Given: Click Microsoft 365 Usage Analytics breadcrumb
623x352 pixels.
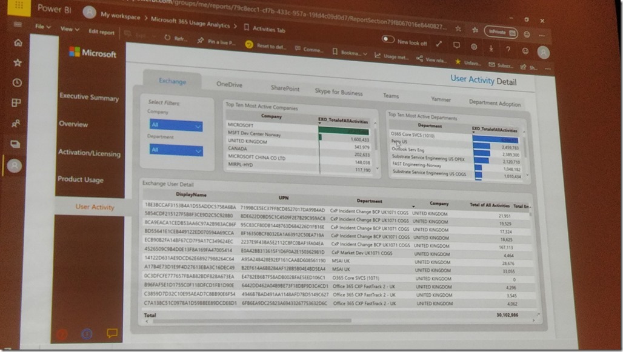Looking at the screenshot, I should coord(190,22).
